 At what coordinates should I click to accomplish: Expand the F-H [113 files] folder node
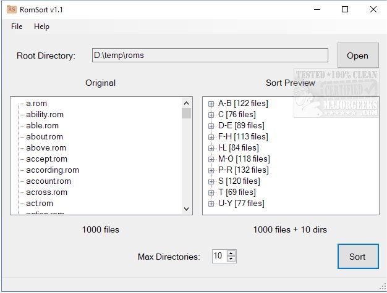pos(211,137)
